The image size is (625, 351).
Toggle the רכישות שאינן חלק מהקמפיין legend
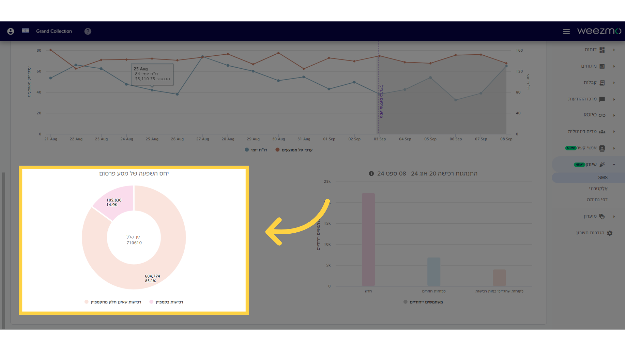(x=113, y=302)
